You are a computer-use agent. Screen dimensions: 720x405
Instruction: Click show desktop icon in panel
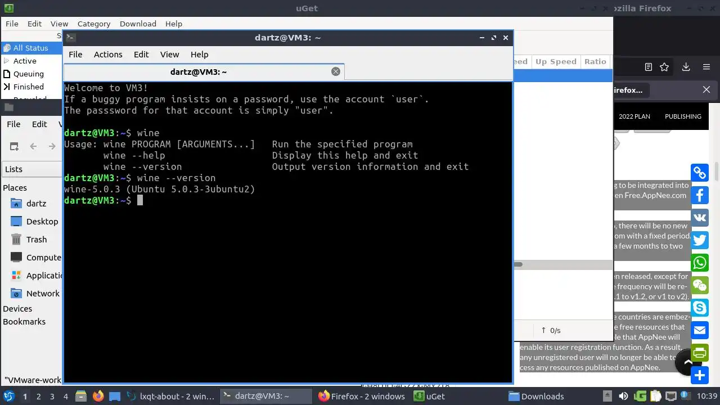(115, 396)
